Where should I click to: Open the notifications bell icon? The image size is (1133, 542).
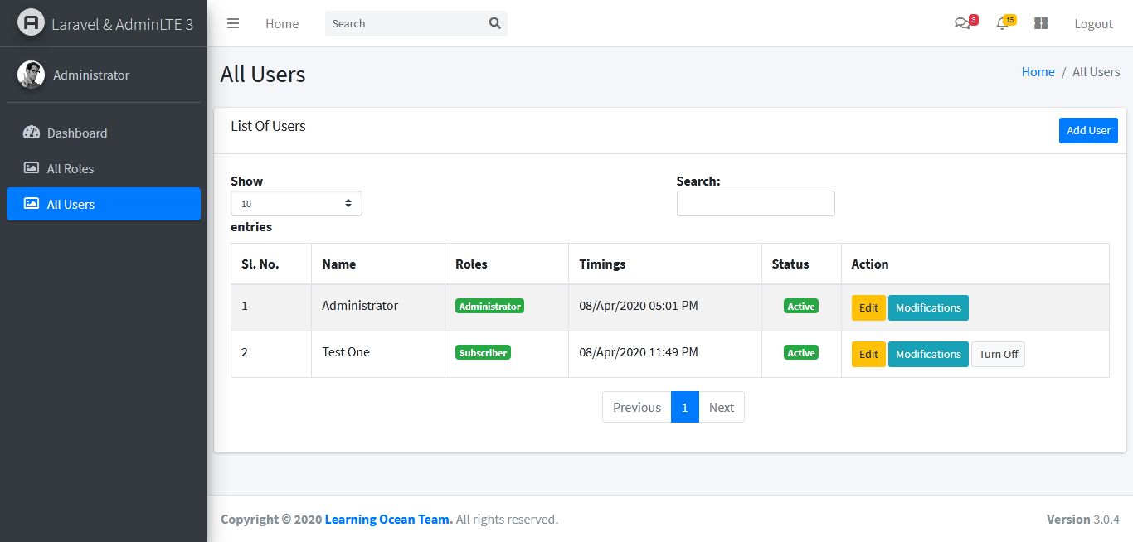(x=1002, y=24)
